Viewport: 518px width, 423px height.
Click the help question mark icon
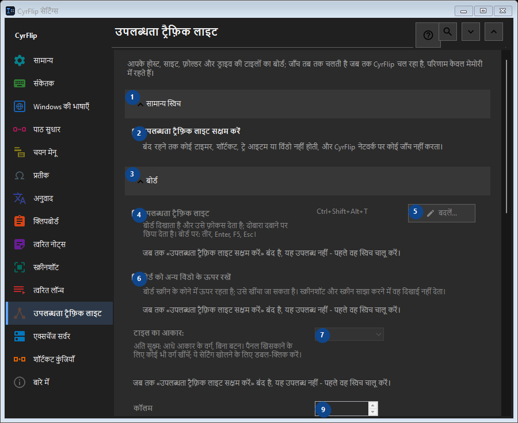[428, 35]
